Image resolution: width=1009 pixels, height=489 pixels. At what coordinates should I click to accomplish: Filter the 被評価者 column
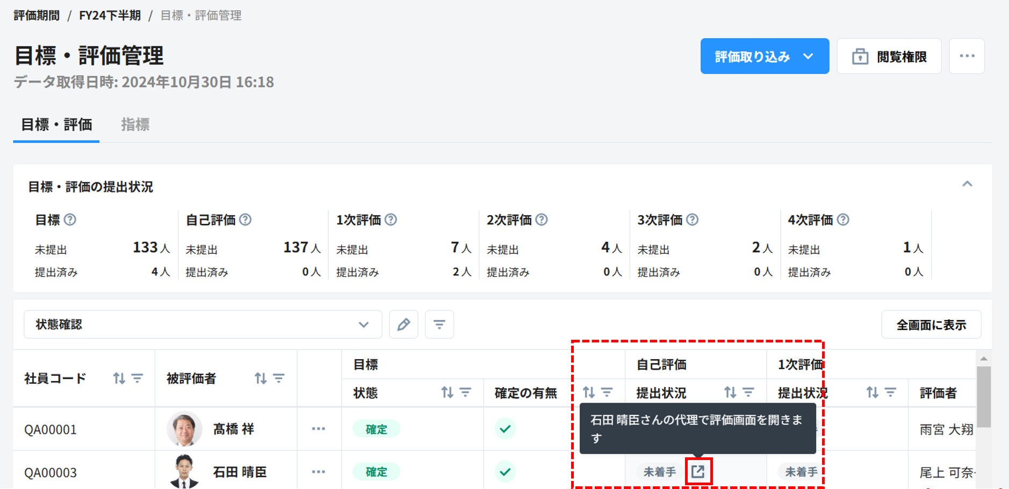(279, 378)
